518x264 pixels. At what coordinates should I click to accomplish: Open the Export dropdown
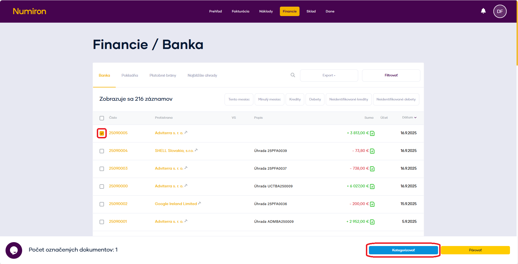point(329,75)
